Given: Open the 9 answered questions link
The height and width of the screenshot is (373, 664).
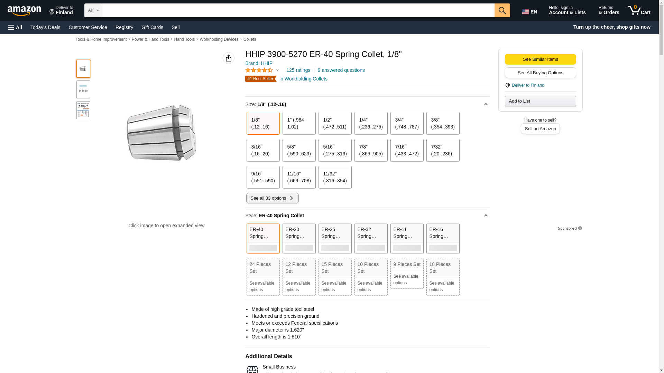Looking at the screenshot, I should (341, 70).
